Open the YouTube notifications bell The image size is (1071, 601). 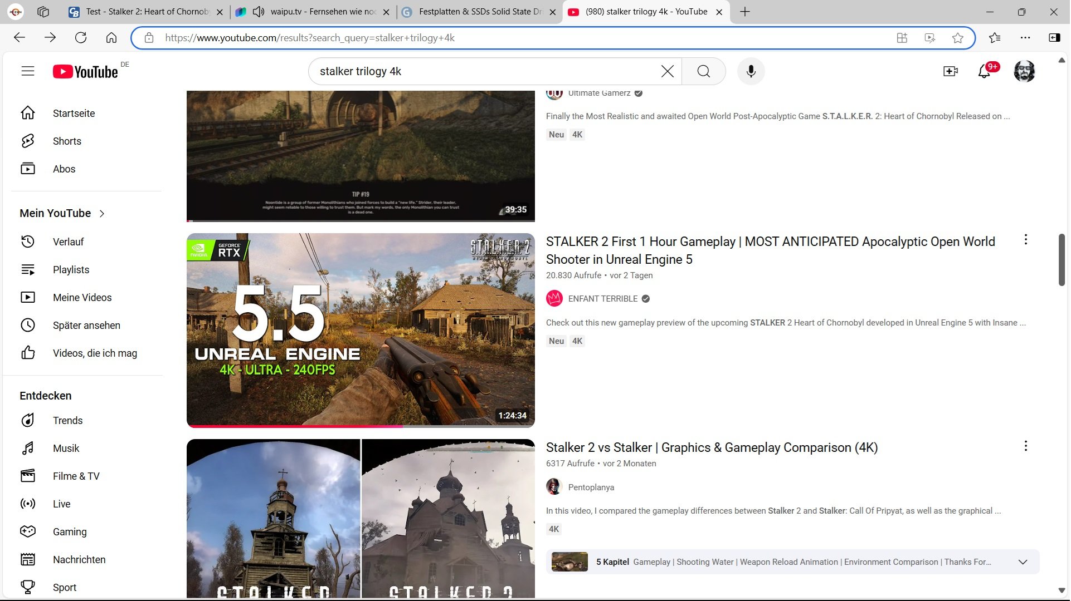tap(984, 71)
